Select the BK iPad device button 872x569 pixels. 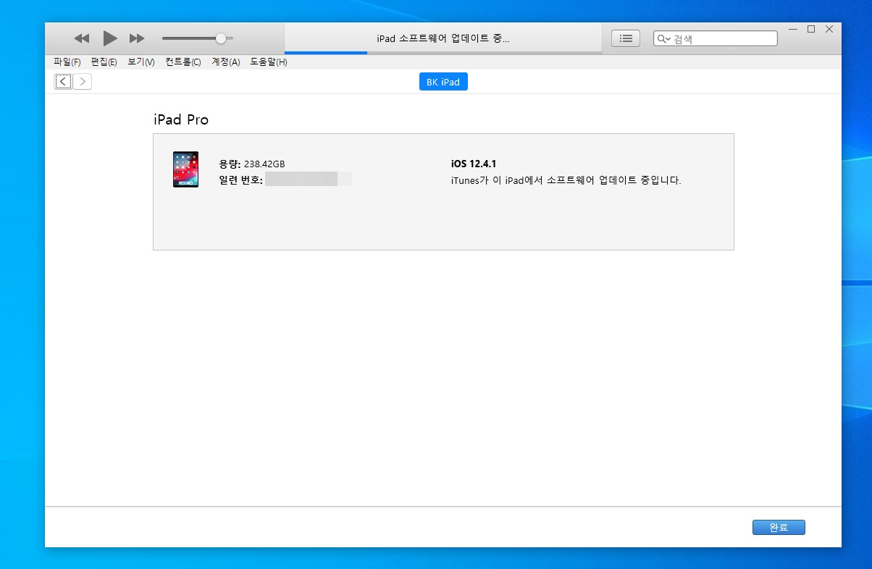click(443, 82)
